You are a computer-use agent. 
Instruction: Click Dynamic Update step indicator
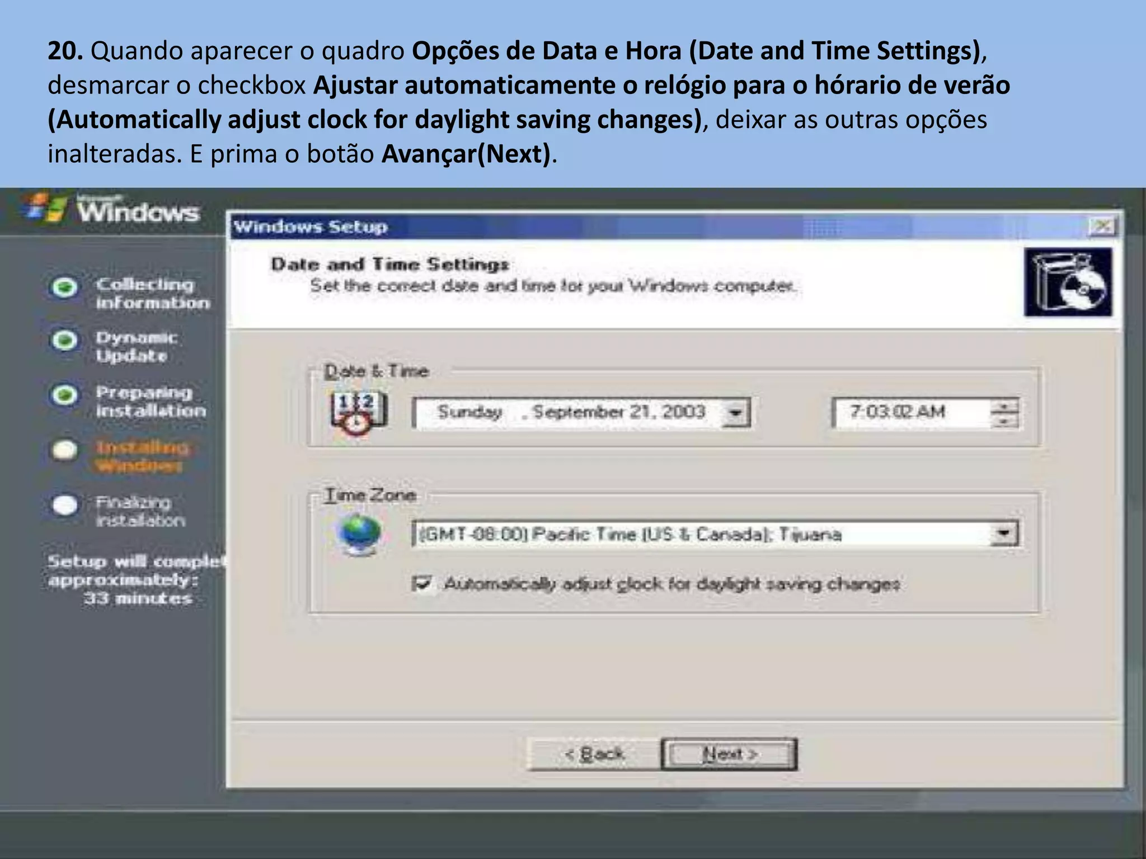click(x=65, y=340)
